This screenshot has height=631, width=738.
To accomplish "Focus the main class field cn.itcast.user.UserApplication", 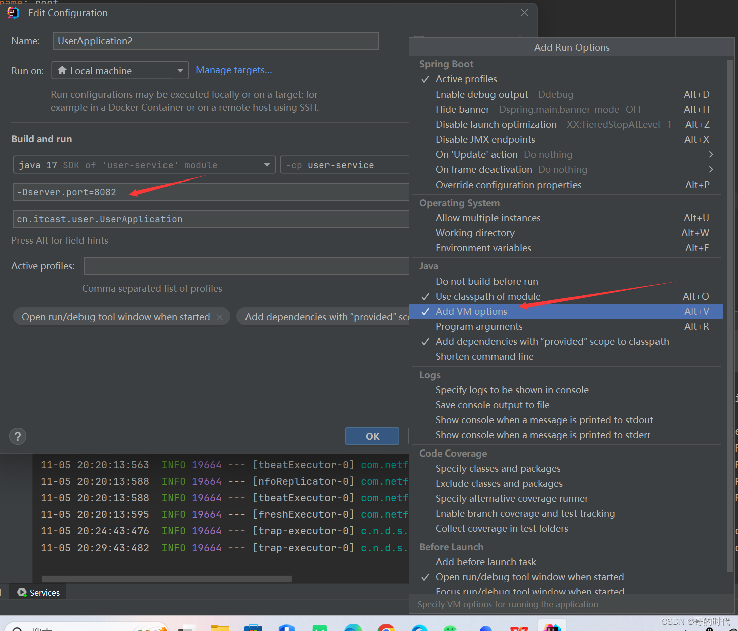I will 211,219.
